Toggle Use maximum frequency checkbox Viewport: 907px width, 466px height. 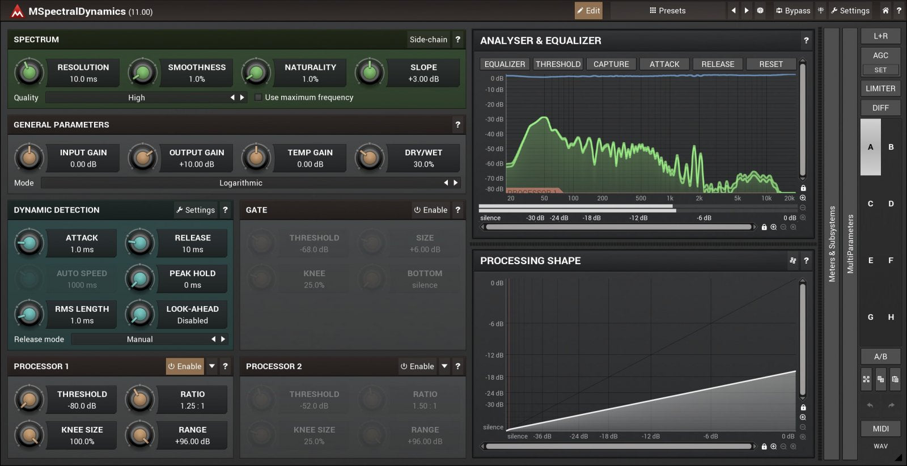click(258, 98)
